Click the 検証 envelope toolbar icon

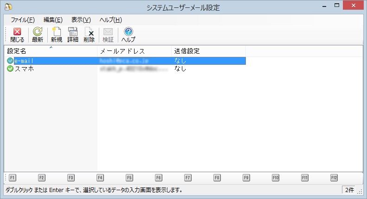[x=108, y=32]
